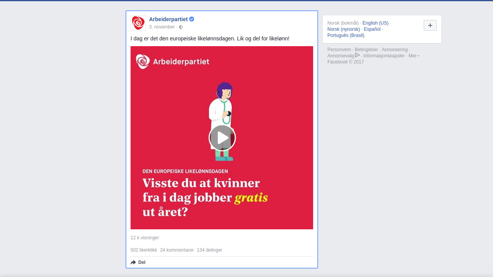The width and height of the screenshot is (493, 277).
Task: Open Arbeiderpartiet profile picture
Action: (138, 23)
